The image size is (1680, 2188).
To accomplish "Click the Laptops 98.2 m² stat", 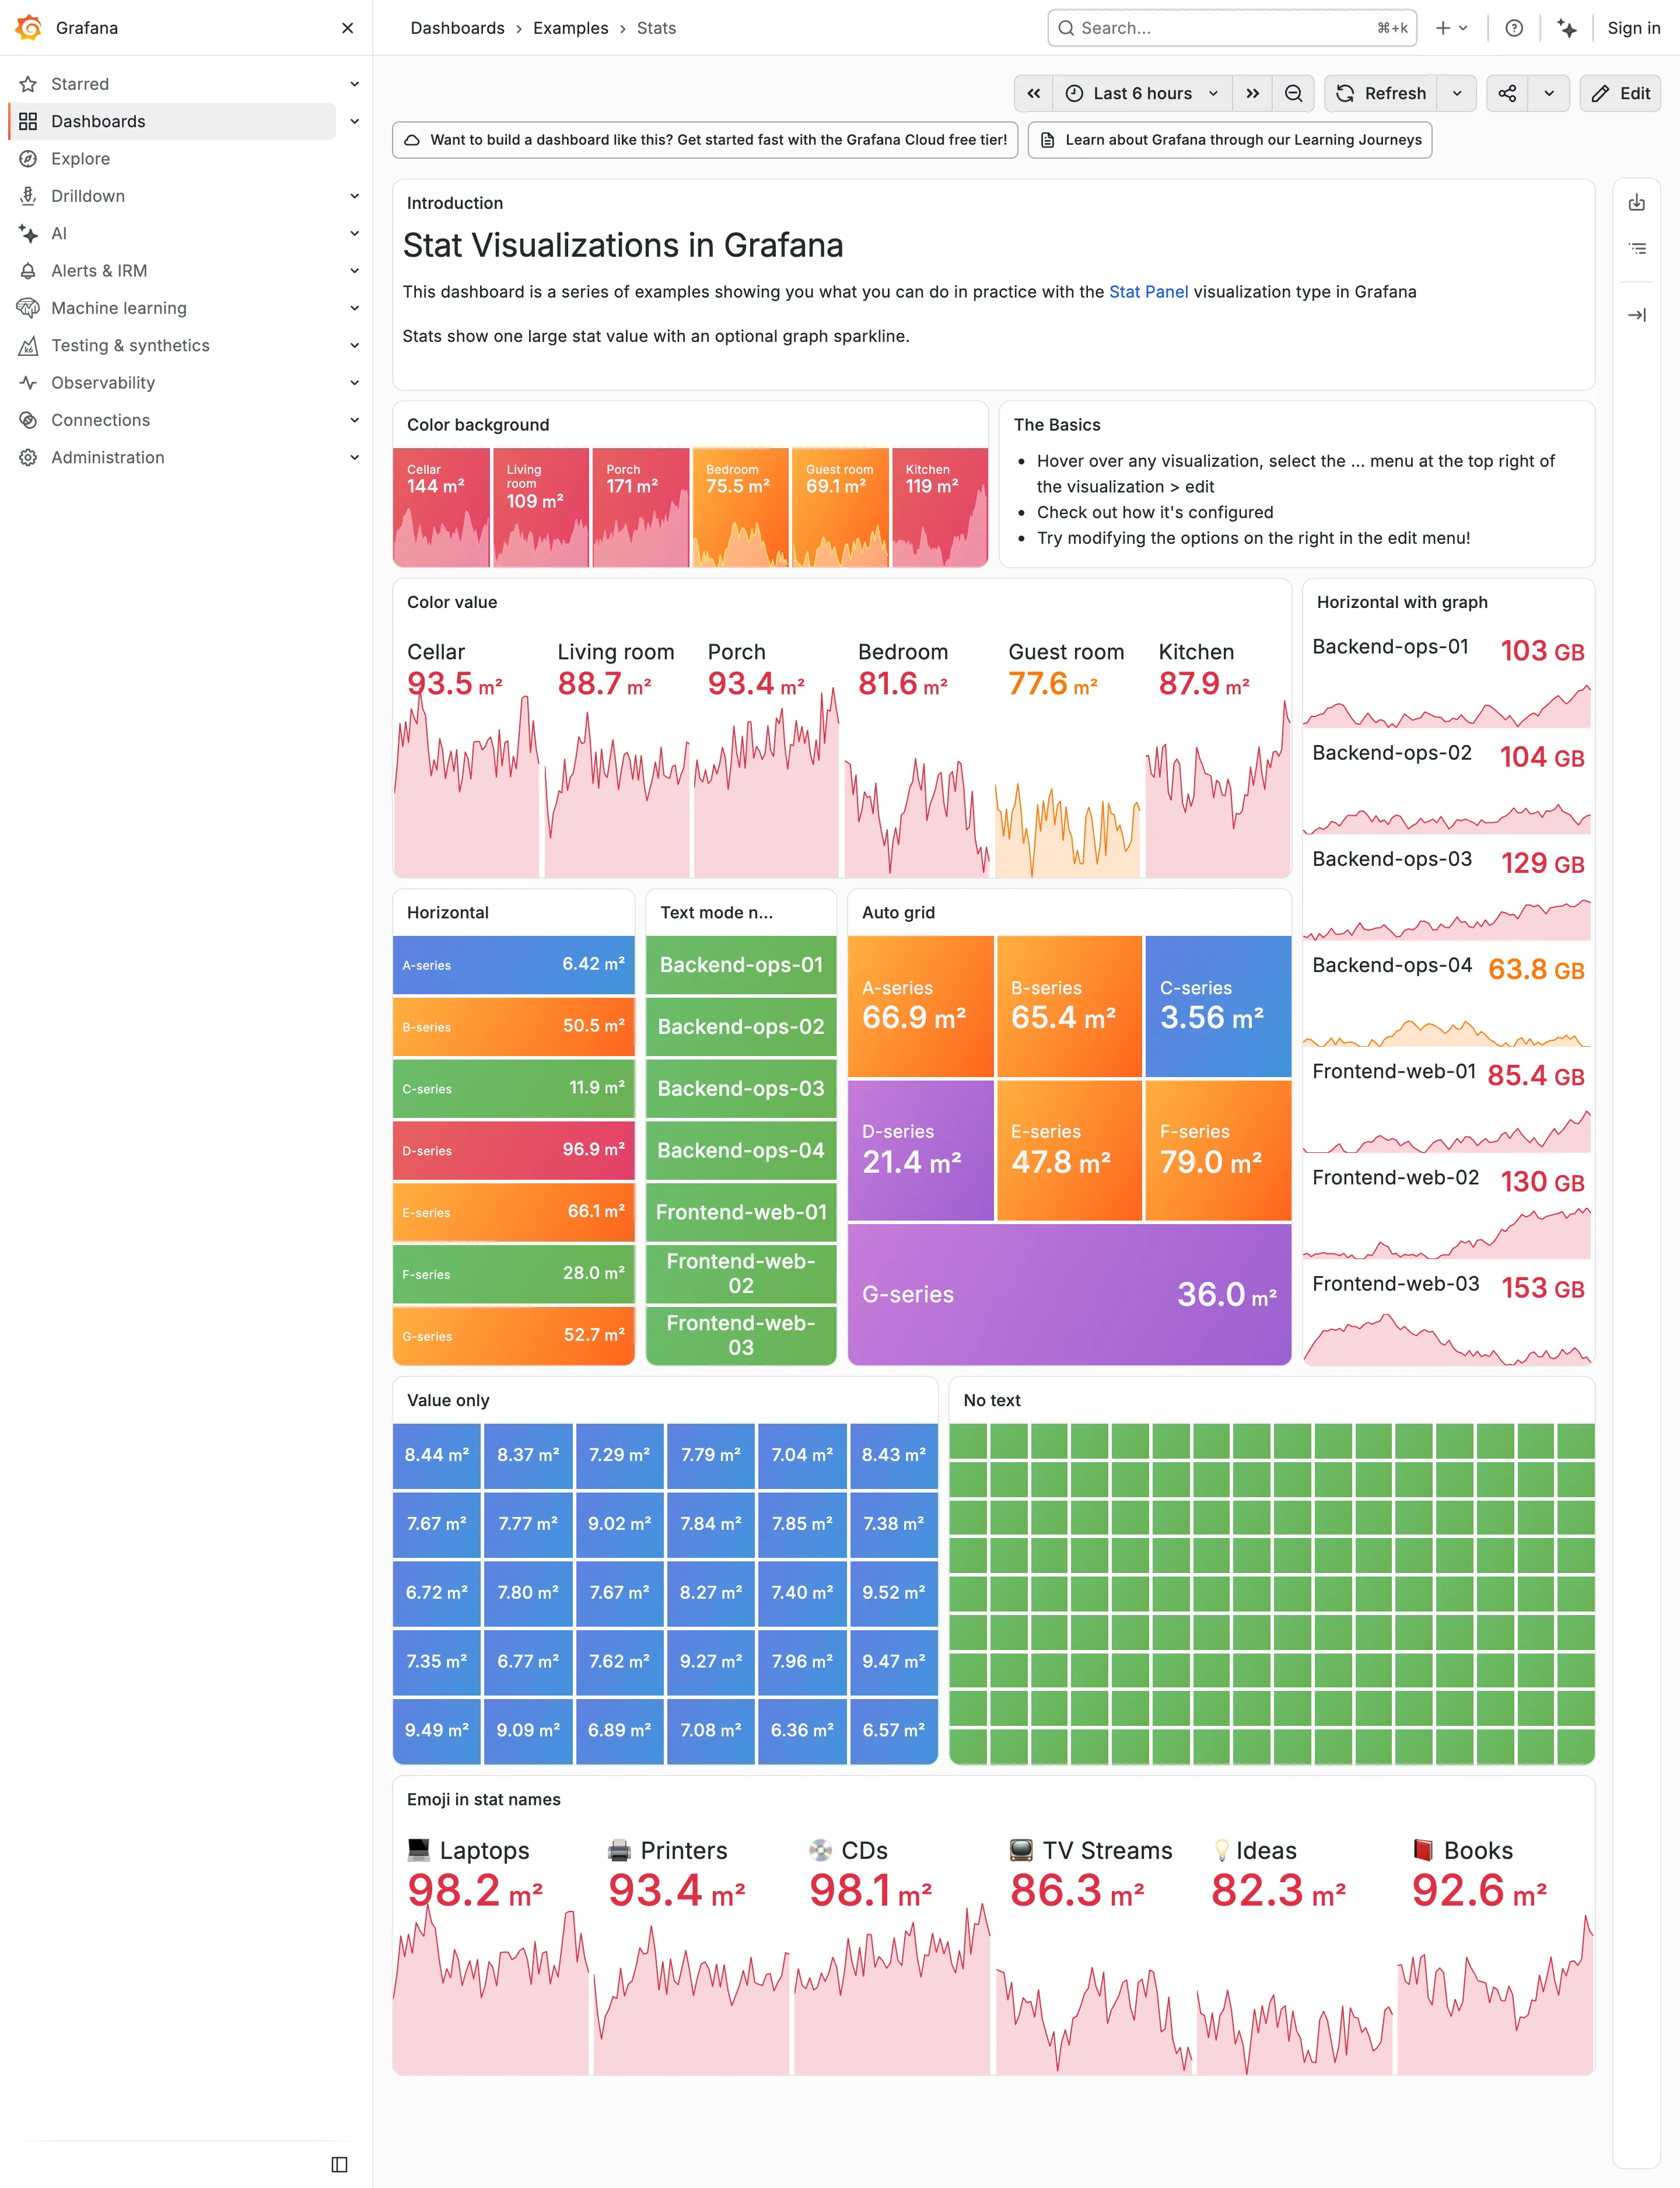I will 491,1950.
